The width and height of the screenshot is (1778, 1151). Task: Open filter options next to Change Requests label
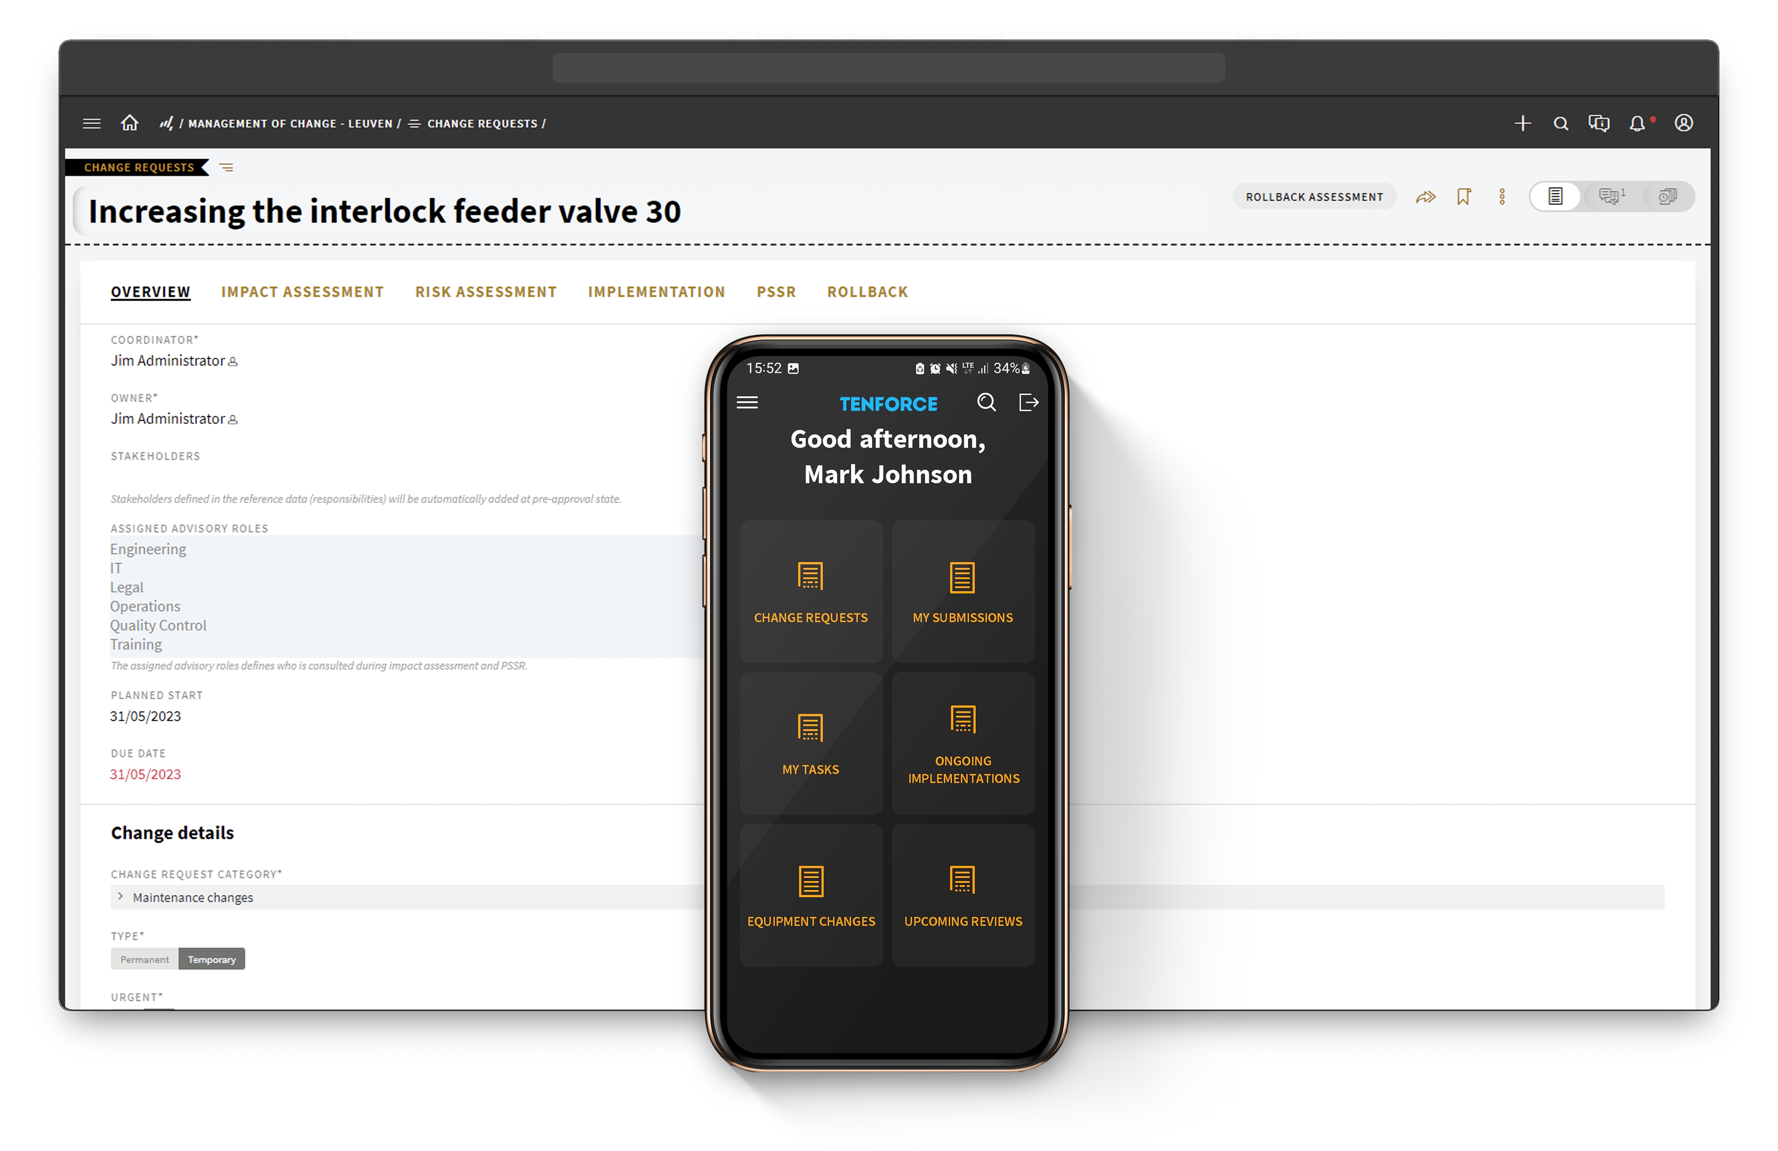coord(226,168)
